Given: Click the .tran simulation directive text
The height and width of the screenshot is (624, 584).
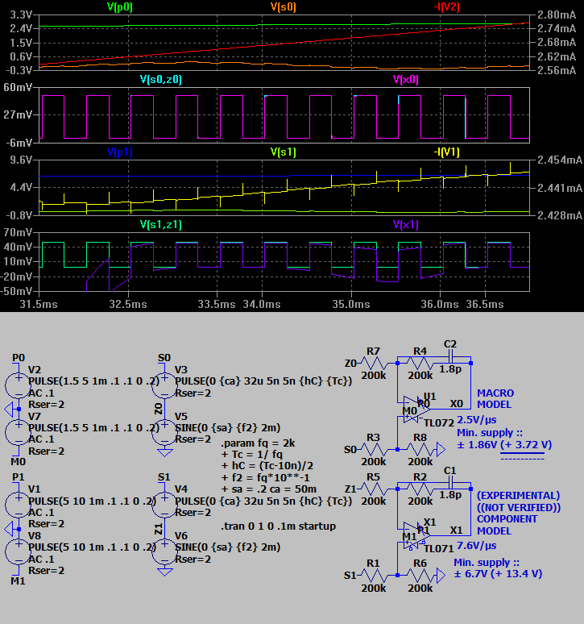Looking at the screenshot, I should tap(278, 526).
